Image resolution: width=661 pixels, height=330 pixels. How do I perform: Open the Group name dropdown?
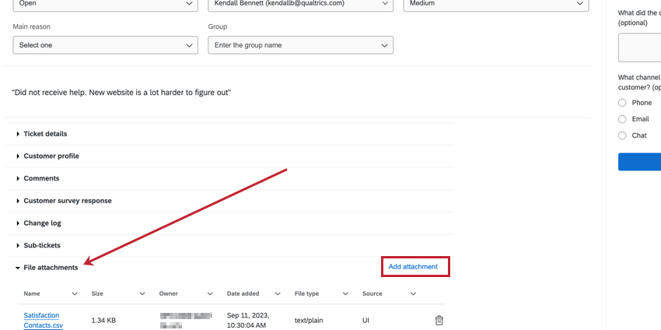(x=301, y=45)
